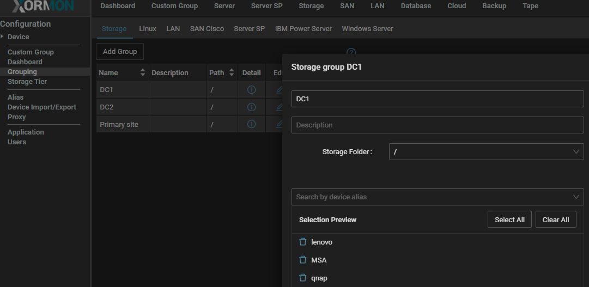Viewport: 589px width, 287px height.
Task: Click the Add Group button
Action: (x=120, y=52)
